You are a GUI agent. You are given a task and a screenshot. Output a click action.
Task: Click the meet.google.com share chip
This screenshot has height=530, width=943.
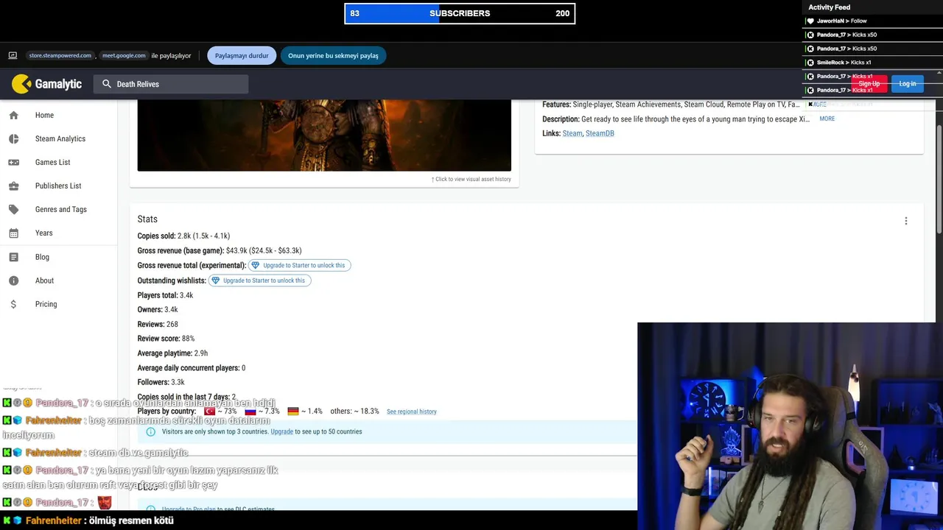pos(124,55)
